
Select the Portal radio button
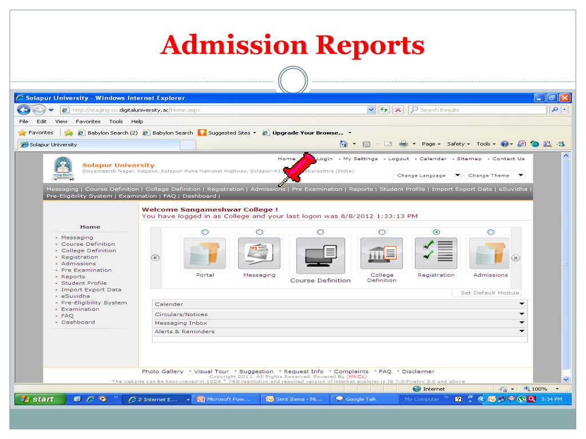click(205, 232)
